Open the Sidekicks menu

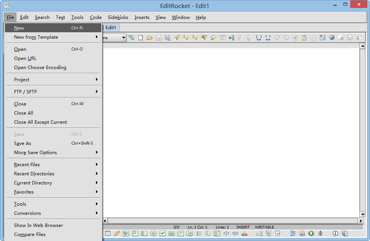tap(118, 17)
